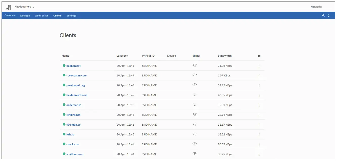Click the user account icon

tap(323, 15)
